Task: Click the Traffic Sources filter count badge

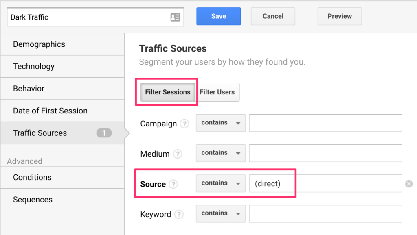Action: [104, 133]
